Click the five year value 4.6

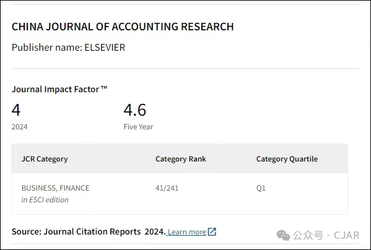135,110
